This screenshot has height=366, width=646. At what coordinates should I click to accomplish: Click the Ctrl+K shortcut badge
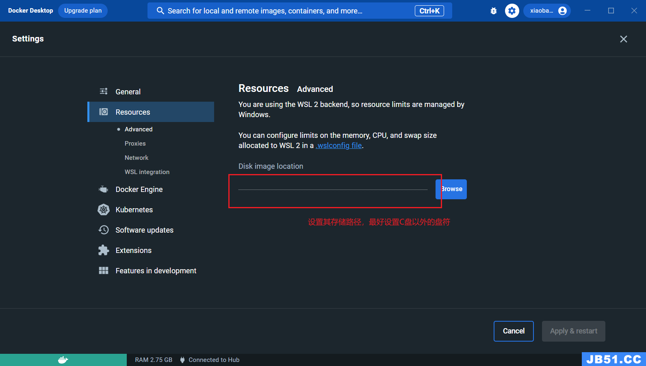[x=429, y=11]
